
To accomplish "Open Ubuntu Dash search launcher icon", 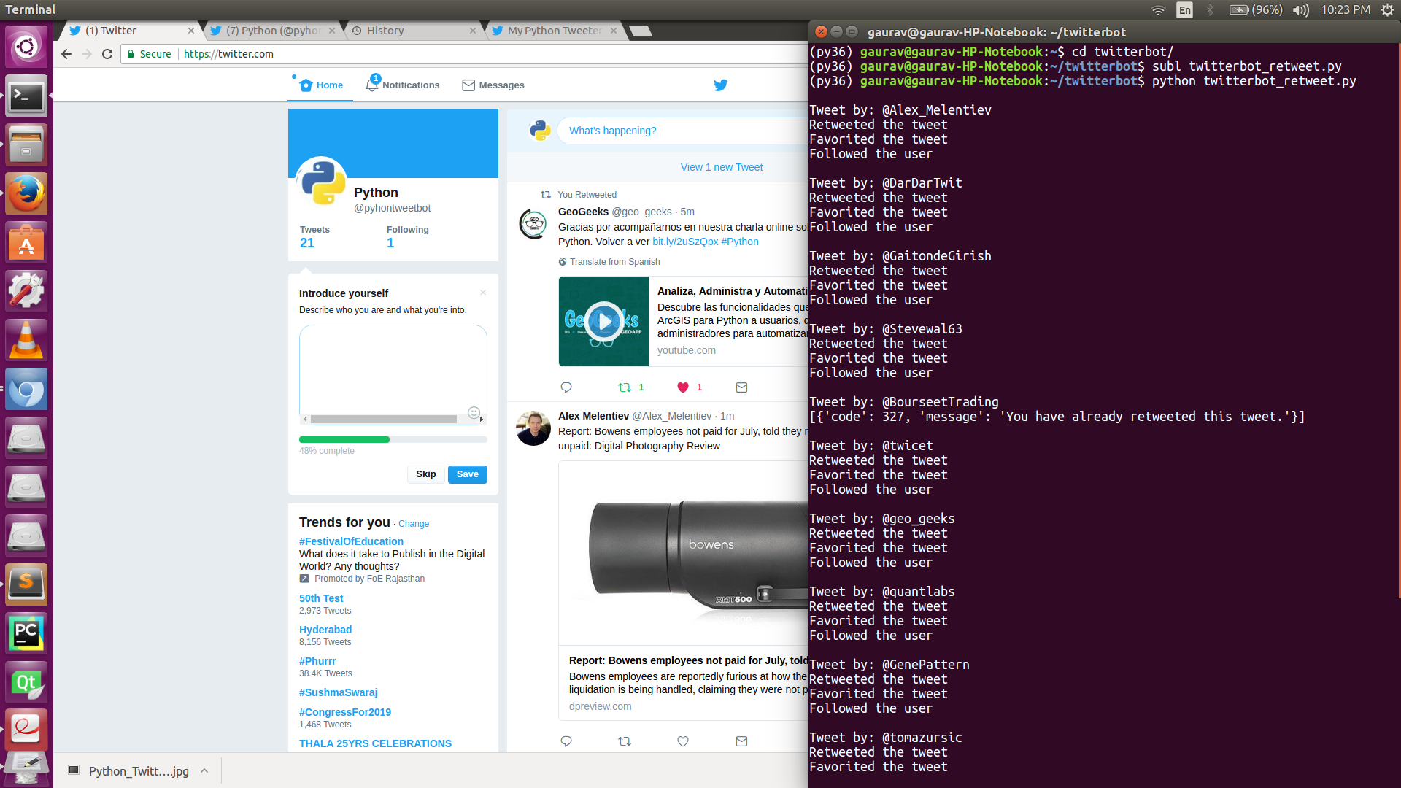I will 26,47.
